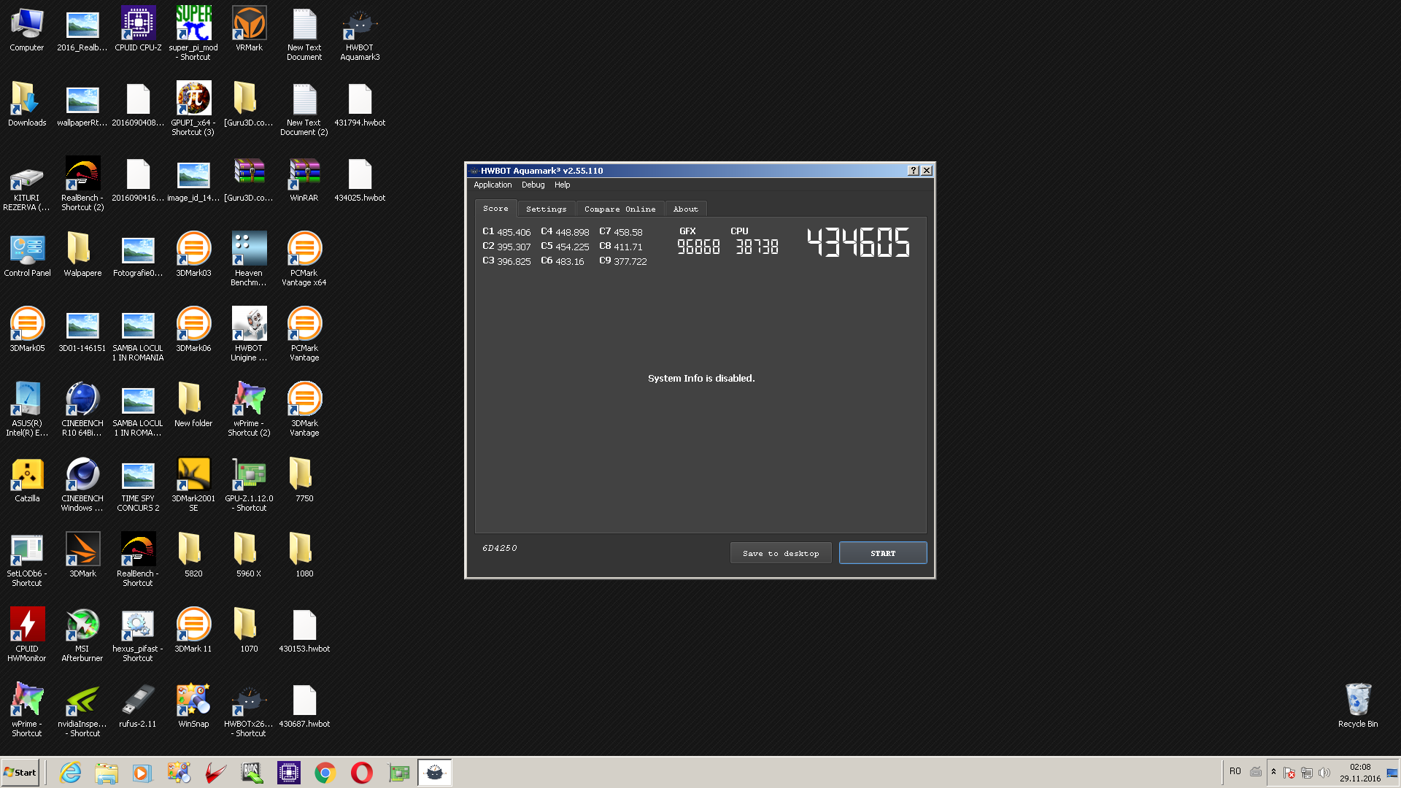Click the total score 434605 display

pos(859,242)
